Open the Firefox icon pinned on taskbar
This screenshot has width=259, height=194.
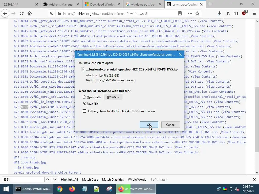(x=72, y=189)
